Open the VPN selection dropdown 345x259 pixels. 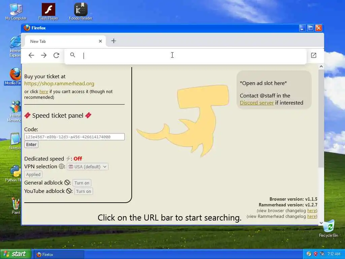pos(88,167)
